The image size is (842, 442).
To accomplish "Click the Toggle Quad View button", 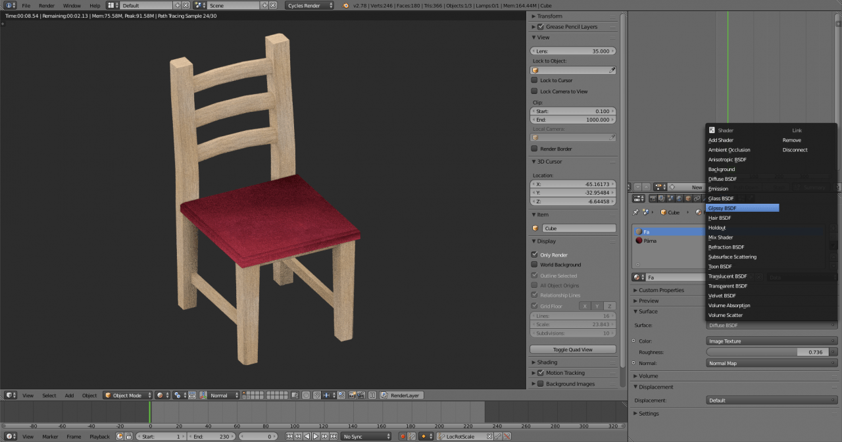I will [x=573, y=349].
